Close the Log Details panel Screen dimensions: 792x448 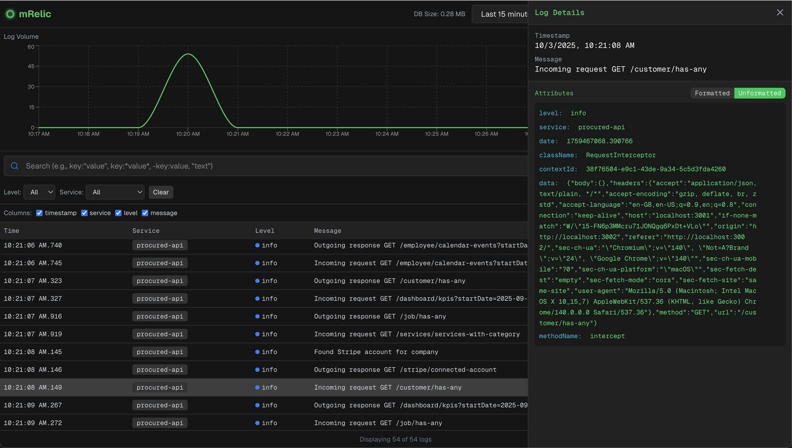click(780, 13)
